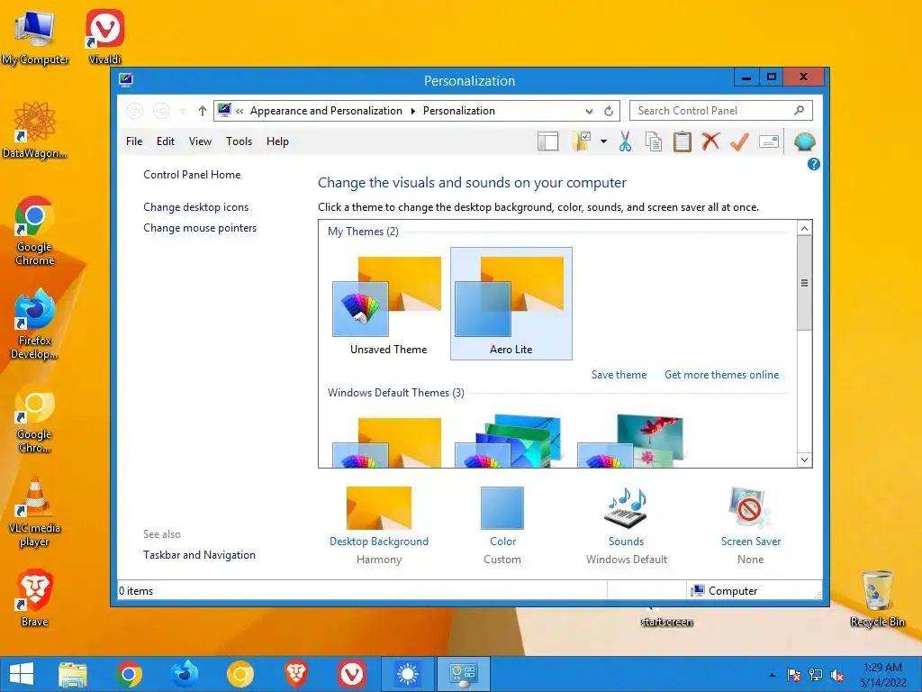Open the Edit menu

click(166, 141)
